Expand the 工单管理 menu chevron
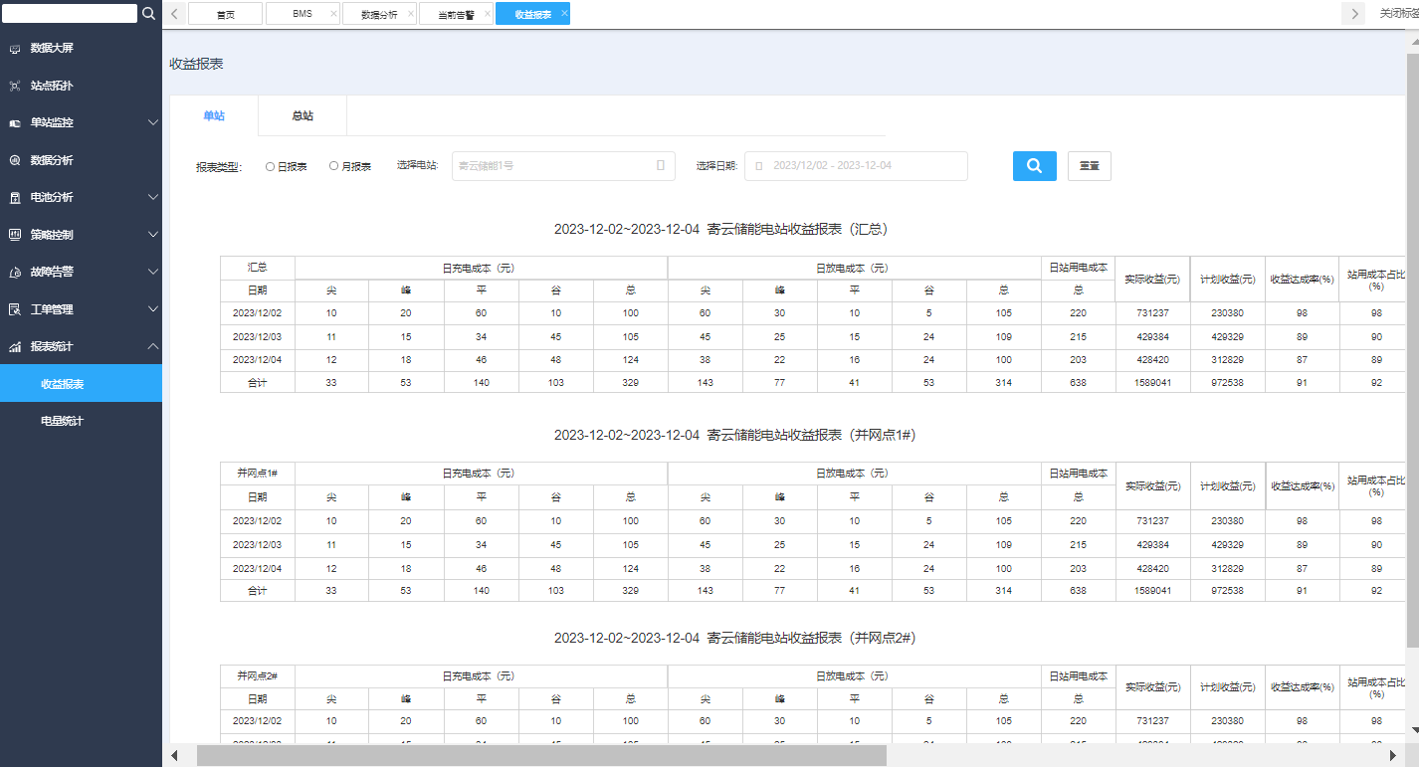This screenshot has height=768, width=1419. click(x=152, y=309)
